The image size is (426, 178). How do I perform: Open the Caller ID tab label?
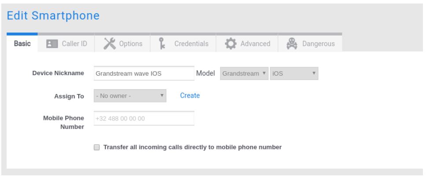coord(76,44)
